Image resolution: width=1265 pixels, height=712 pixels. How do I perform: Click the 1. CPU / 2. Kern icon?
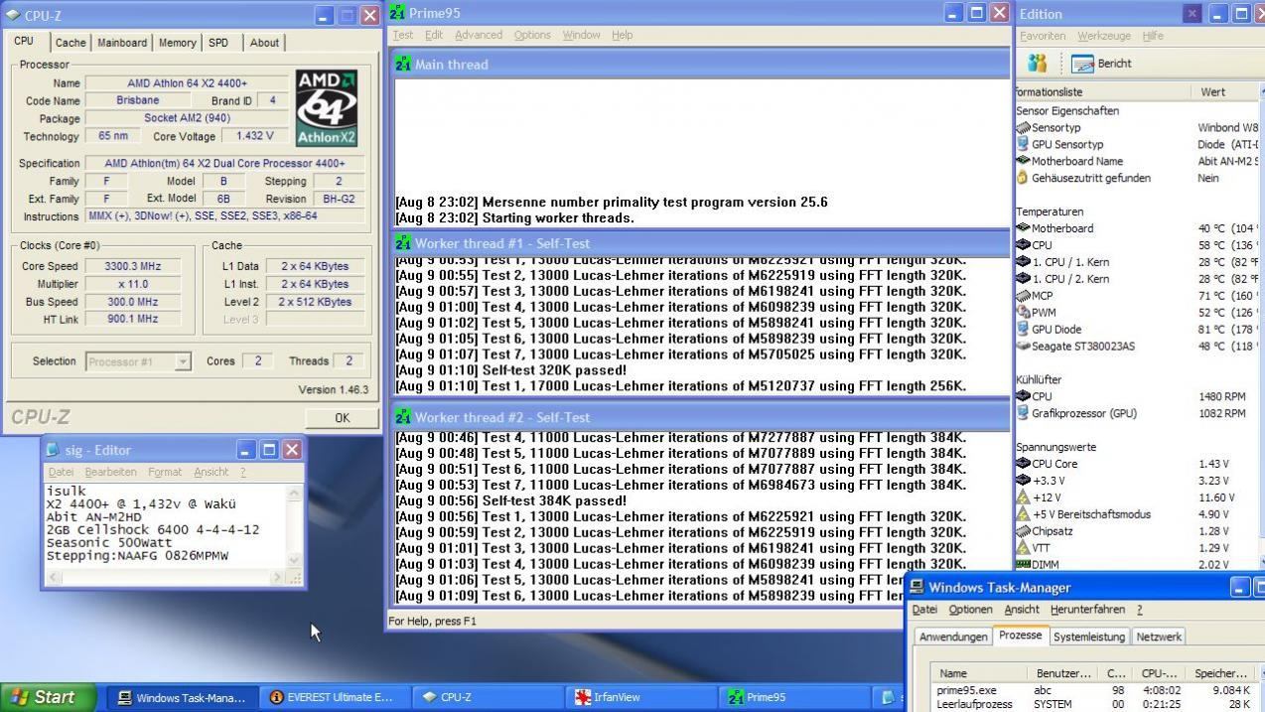click(x=1023, y=279)
